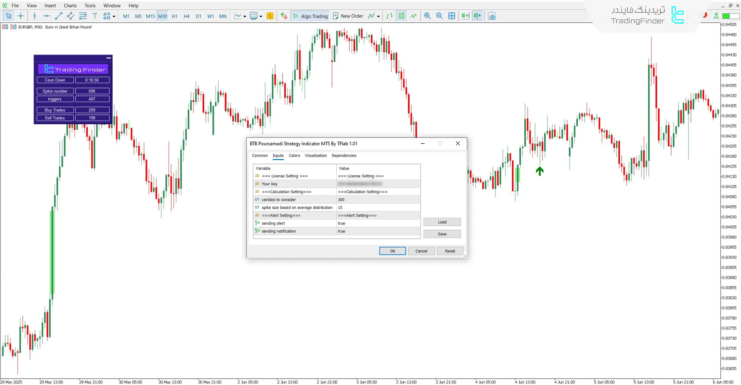Screen dimensions: 741x385
Task: Click the New Order icon
Action: pyautogui.click(x=335, y=16)
